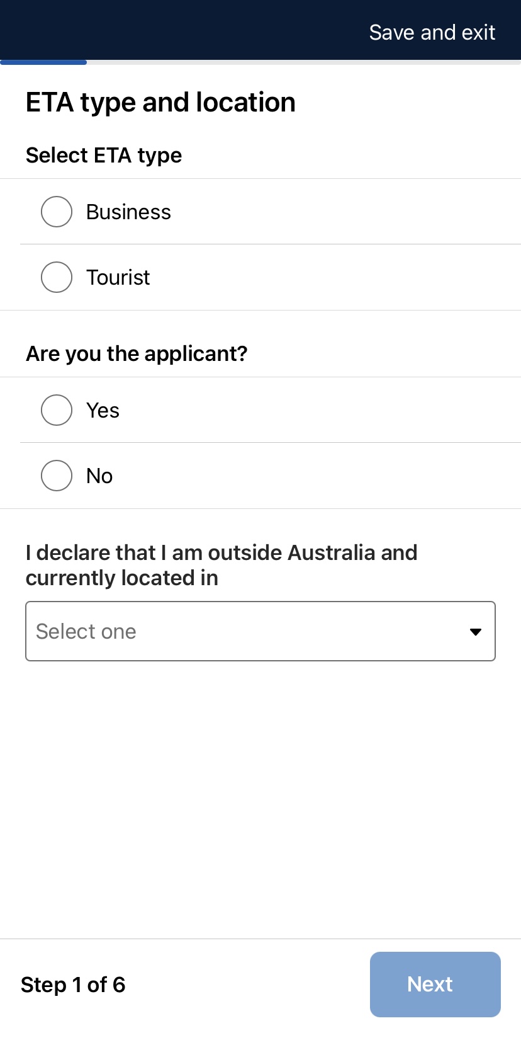521x1045 pixels.
Task: Tap the "No" option label text
Action: [x=99, y=476]
